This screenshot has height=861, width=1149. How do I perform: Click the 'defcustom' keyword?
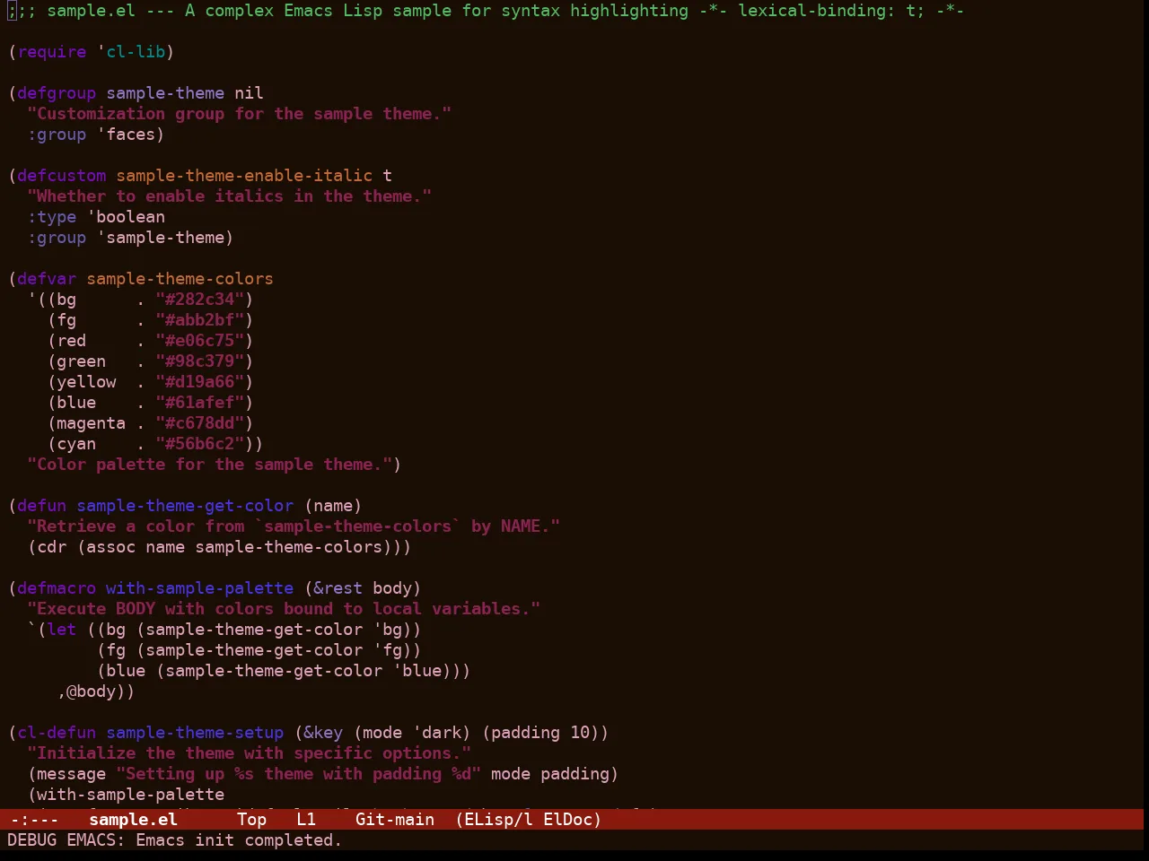62,176
